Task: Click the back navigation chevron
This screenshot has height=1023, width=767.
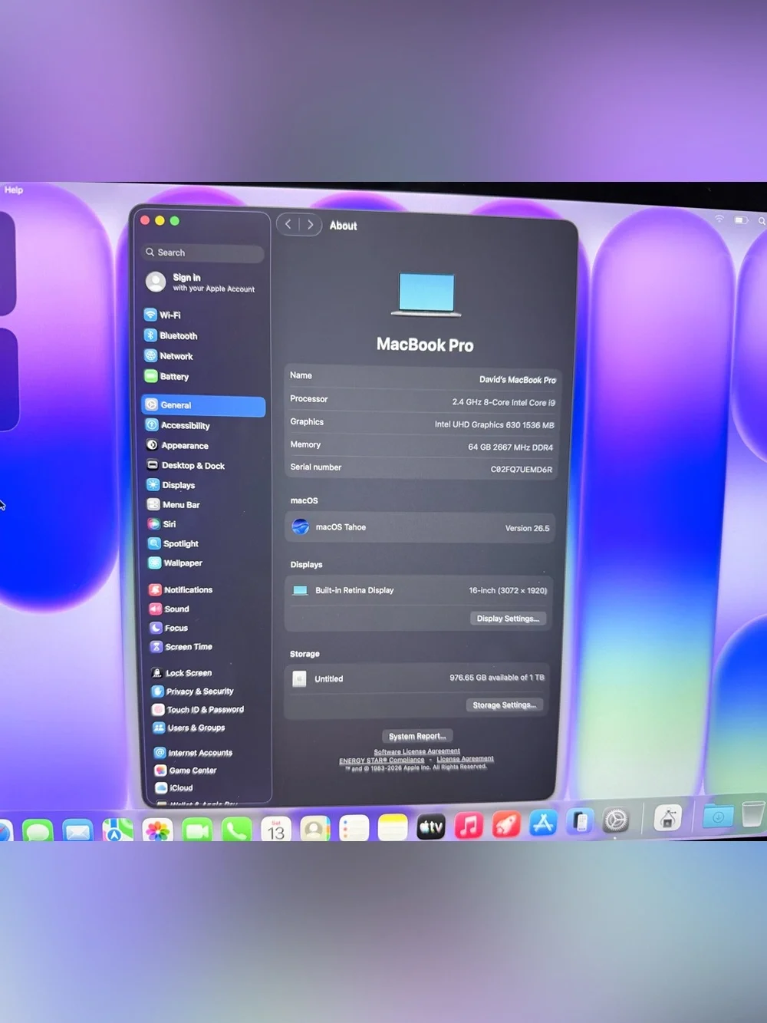Action: click(288, 224)
